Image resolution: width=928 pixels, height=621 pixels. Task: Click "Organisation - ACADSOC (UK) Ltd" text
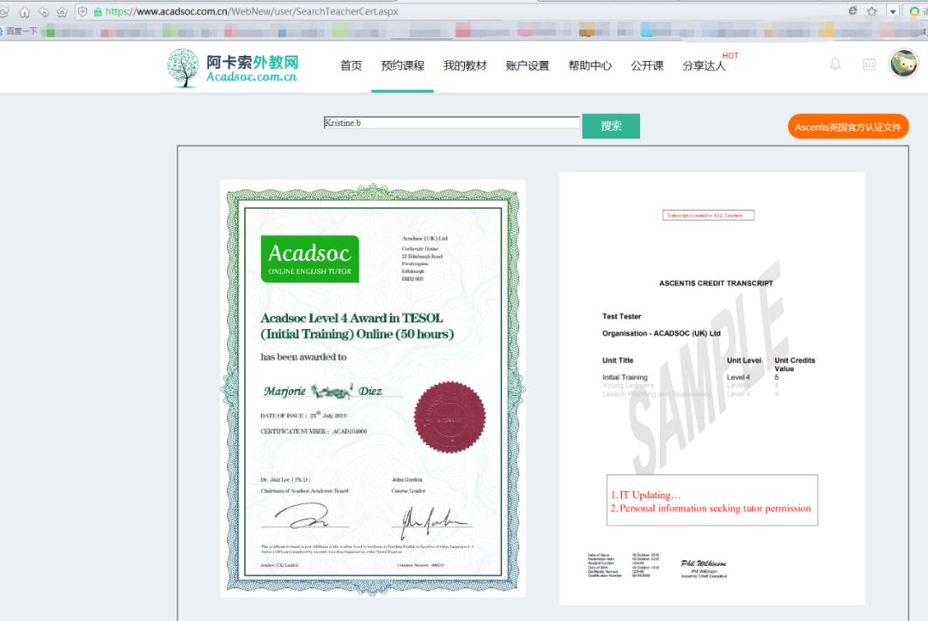pos(662,333)
